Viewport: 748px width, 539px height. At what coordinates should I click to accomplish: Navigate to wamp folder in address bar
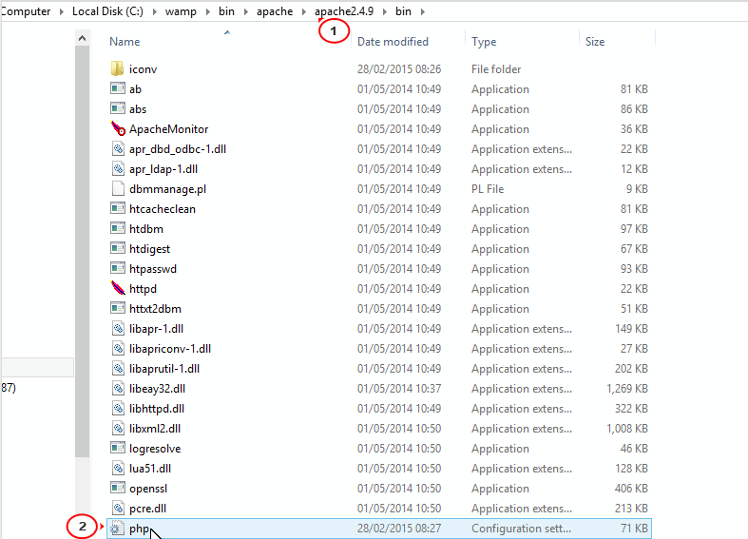[x=181, y=11]
